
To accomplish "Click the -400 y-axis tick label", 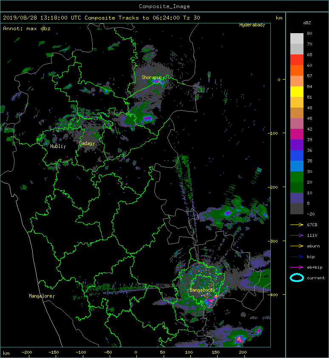I will coord(272,295).
